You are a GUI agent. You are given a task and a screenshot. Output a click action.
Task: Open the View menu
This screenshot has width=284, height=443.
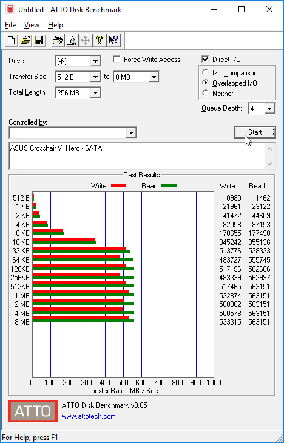coord(32,25)
